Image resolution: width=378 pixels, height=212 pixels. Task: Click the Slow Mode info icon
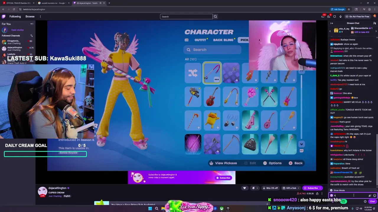pos(331,191)
